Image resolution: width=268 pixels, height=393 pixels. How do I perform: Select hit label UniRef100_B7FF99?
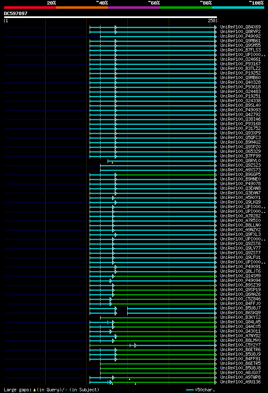click(240, 156)
